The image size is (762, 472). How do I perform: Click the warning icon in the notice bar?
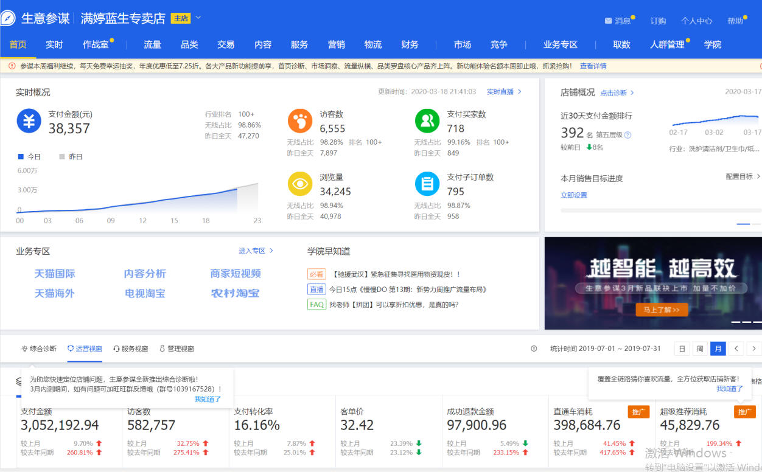(12, 66)
